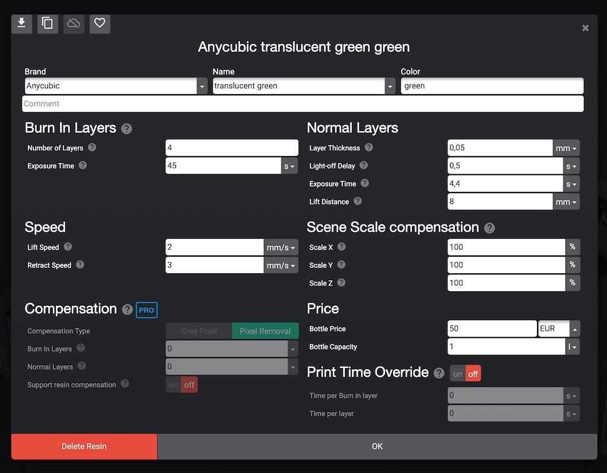The height and width of the screenshot is (473, 607).
Task: Click the Layer Thickness value field
Action: [x=500, y=148]
